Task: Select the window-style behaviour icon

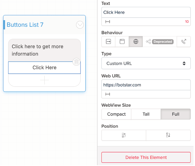Action: (x=122, y=42)
